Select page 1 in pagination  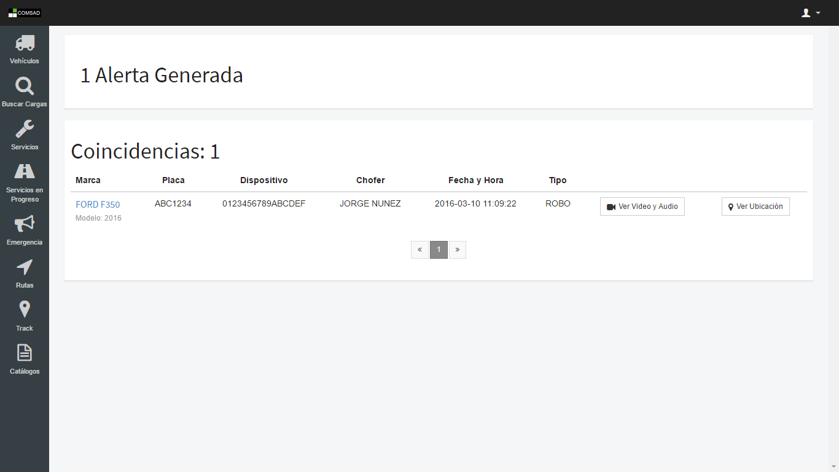coord(439,250)
